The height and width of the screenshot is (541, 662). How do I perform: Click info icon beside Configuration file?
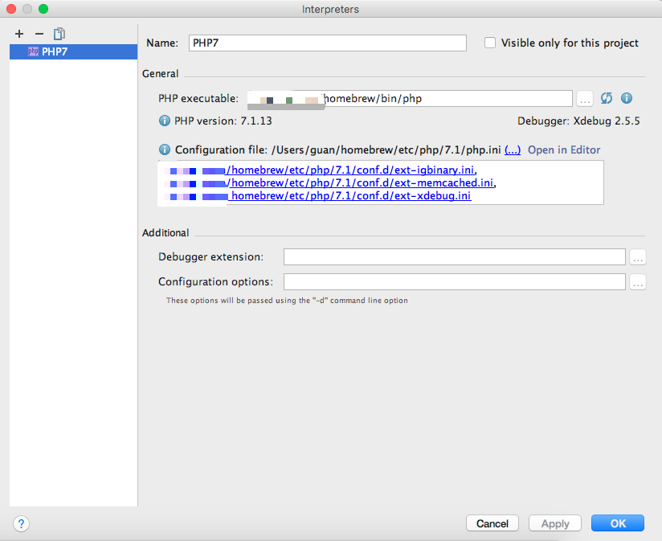pos(164,150)
